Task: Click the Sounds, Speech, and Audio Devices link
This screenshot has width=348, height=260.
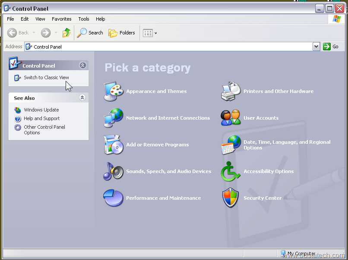Action: [169, 171]
